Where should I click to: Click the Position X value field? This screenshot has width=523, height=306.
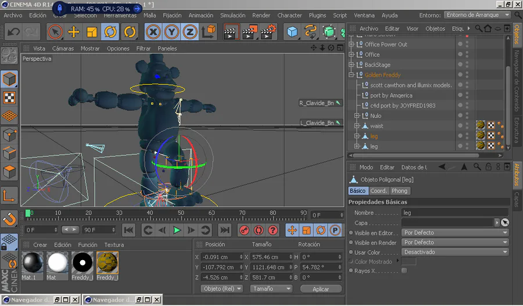[x=221, y=257]
